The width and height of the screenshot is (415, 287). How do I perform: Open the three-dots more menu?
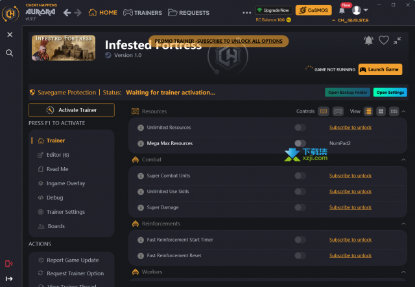click(x=246, y=12)
